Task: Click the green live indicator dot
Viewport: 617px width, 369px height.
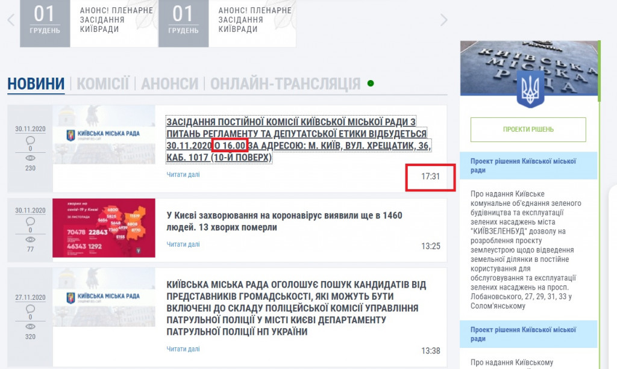Action: [x=371, y=83]
